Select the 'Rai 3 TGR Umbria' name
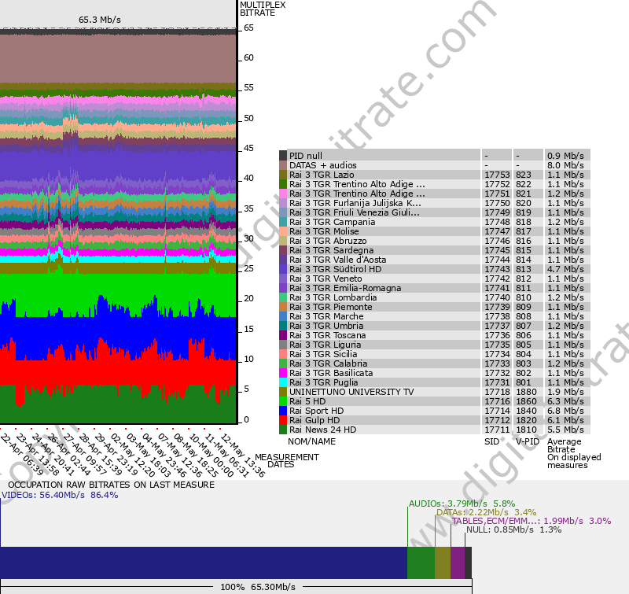629x594 pixels. (326, 326)
